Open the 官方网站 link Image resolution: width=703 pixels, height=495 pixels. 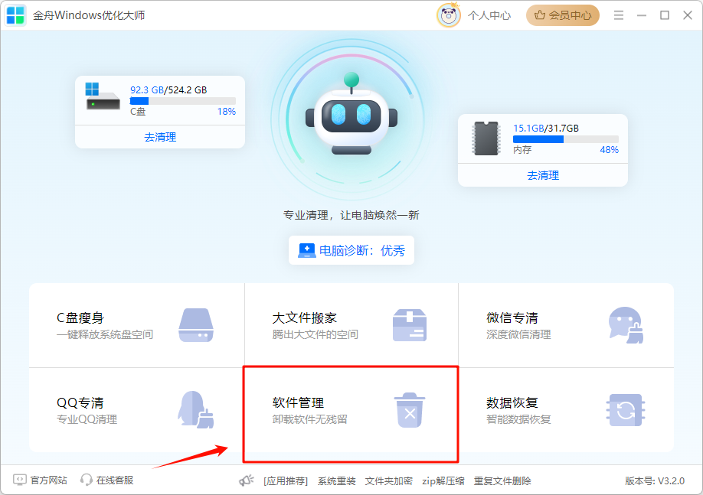pos(48,480)
